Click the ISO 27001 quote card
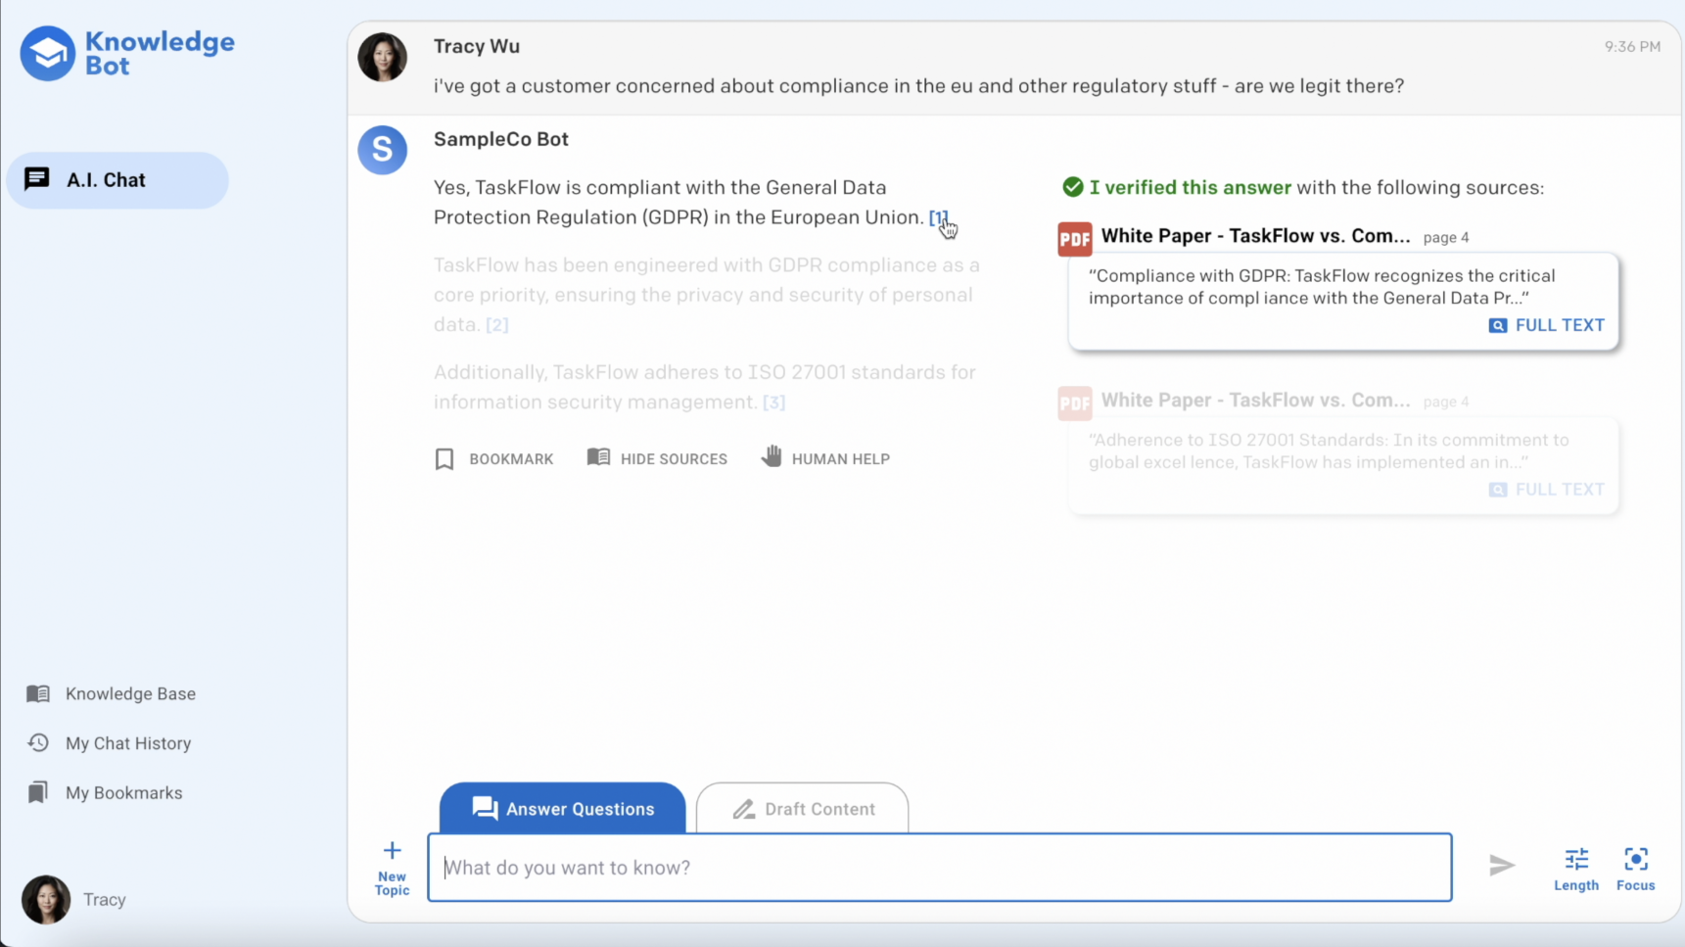1685x947 pixels. [x=1343, y=466]
